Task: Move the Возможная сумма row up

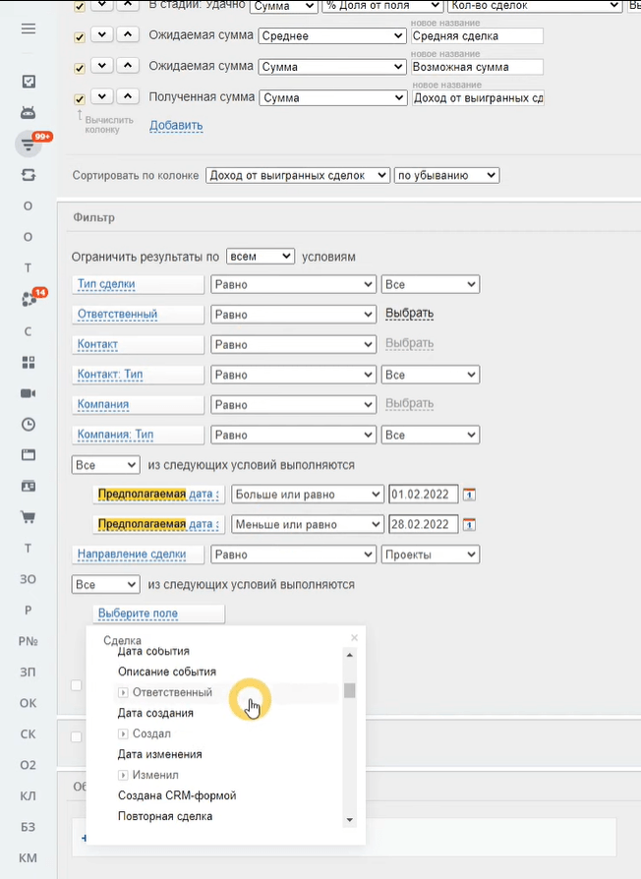Action: [128, 66]
